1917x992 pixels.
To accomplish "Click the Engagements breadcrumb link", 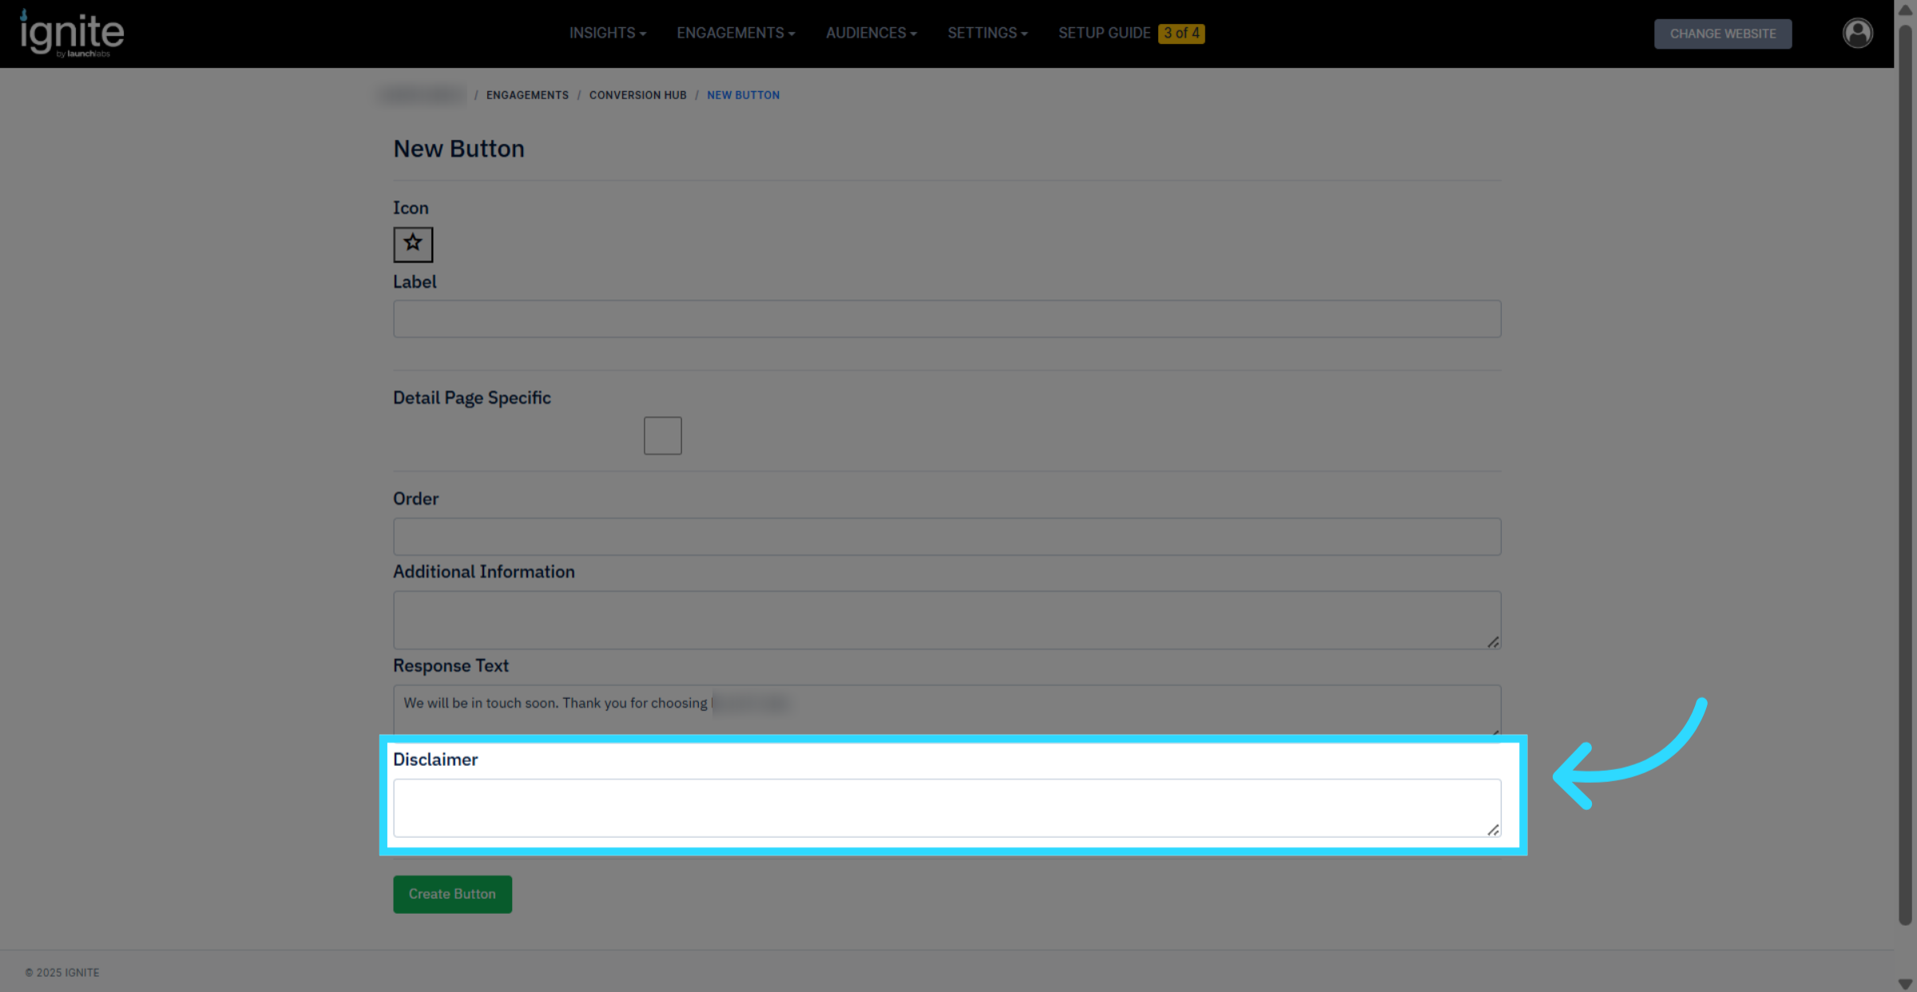I will [527, 95].
